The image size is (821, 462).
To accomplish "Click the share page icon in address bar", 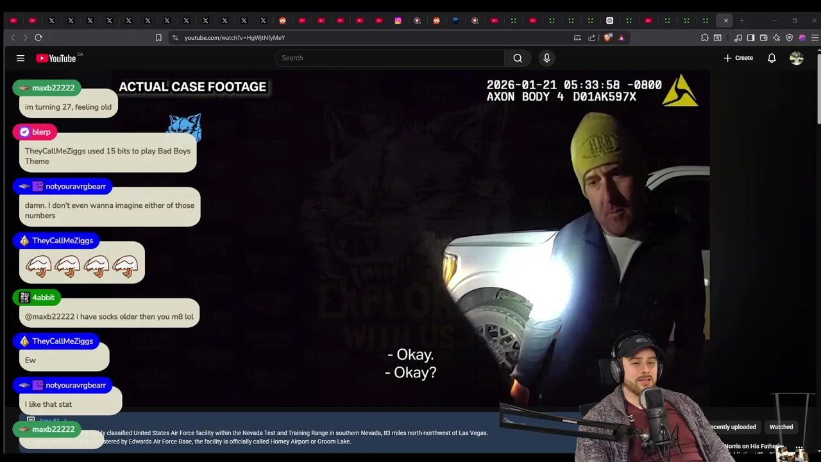I will [591, 38].
